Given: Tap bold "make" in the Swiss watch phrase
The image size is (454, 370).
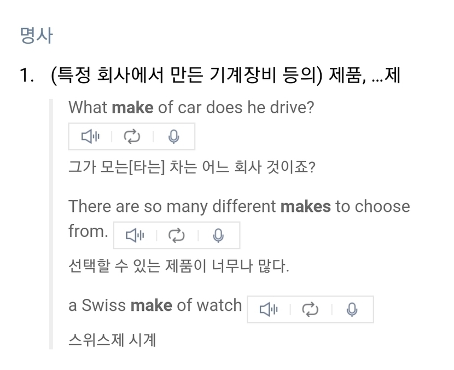Looking at the screenshot, I should (x=151, y=305).
